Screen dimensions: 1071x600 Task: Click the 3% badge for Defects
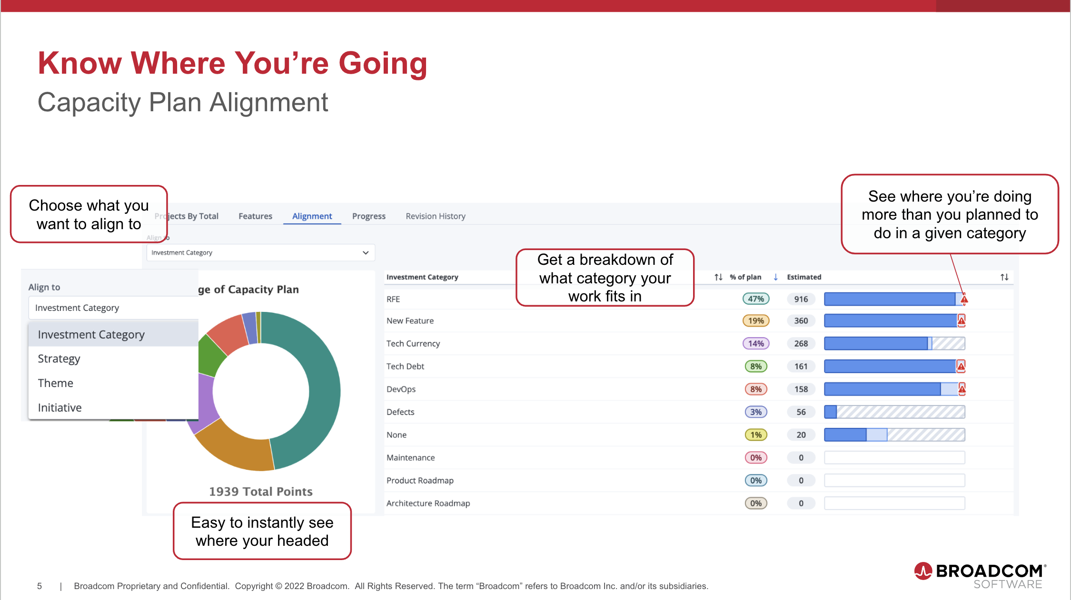pos(756,412)
